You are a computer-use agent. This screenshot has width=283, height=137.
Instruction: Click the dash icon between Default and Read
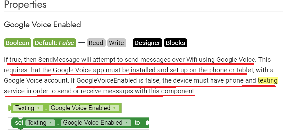pyautogui.click(x=81, y=43)
